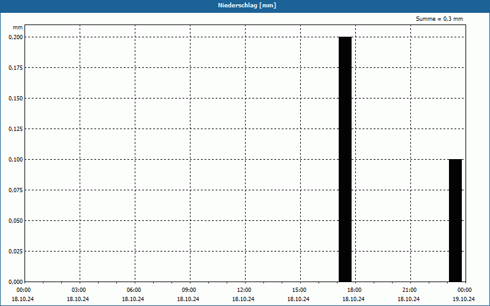
Task: Click the 0,000 y-axis value
Action: pyautogui.click(x=16, y=282)
